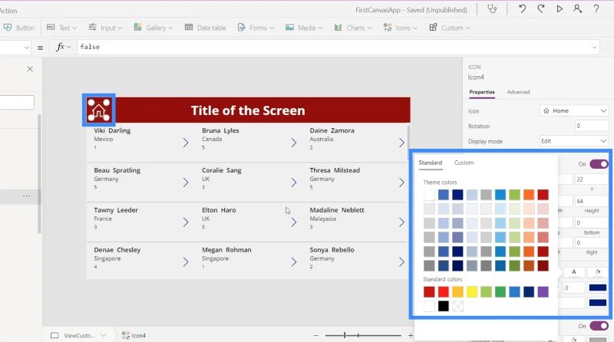The width and height of the screenshot is (614, 342).
Task: Open the ViewCusto... screen dropdown
Action: point(104,335)
